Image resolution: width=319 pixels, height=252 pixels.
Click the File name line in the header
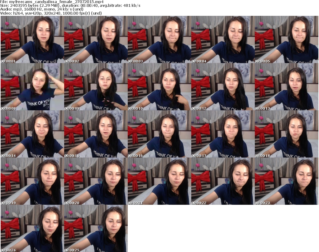(52, 2)
